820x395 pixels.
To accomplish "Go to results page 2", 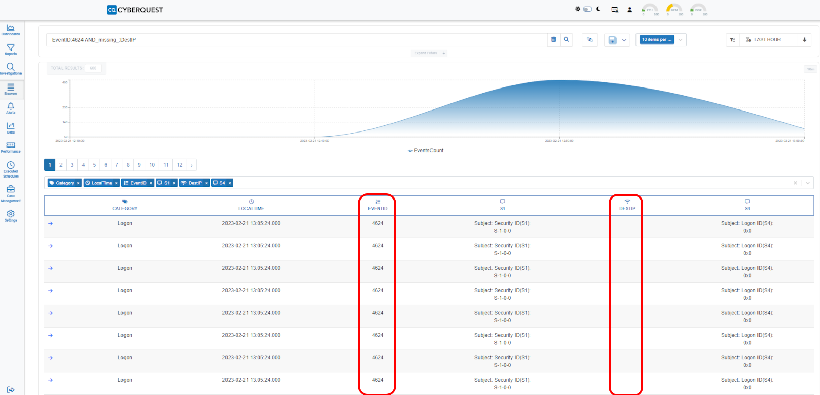I will (61, 165).
